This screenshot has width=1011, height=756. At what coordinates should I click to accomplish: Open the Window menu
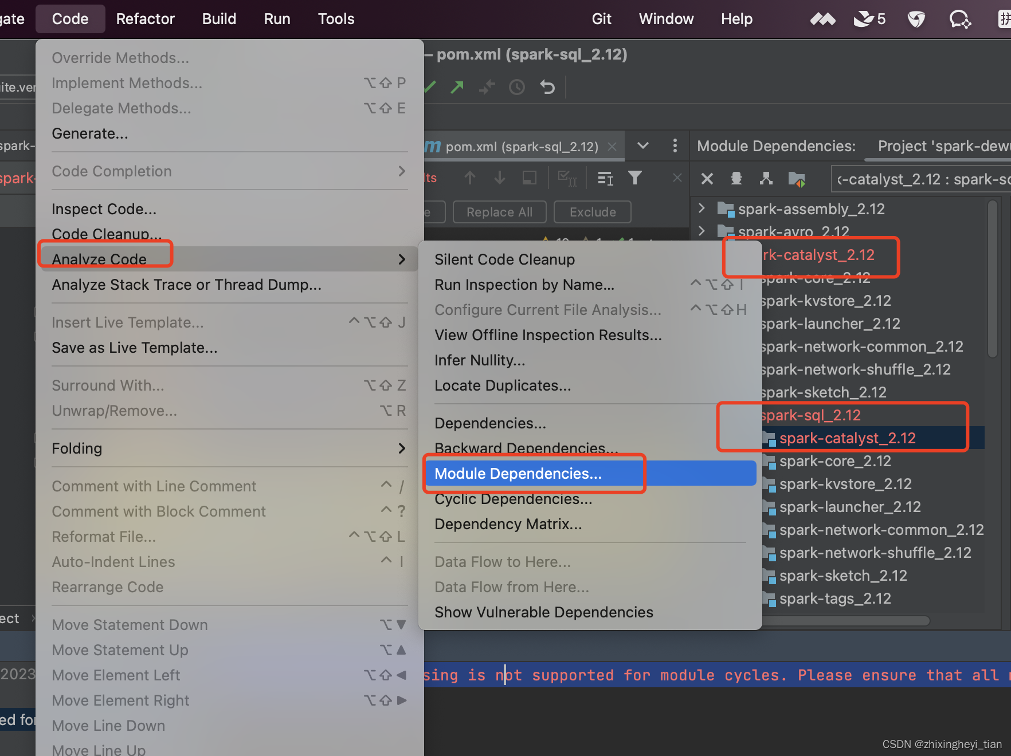pyautogui.click(x=666, y=19)
